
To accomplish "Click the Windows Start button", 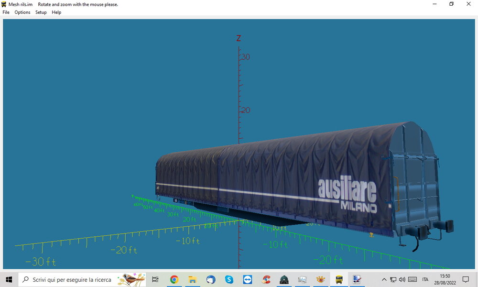I will point(9,279).
